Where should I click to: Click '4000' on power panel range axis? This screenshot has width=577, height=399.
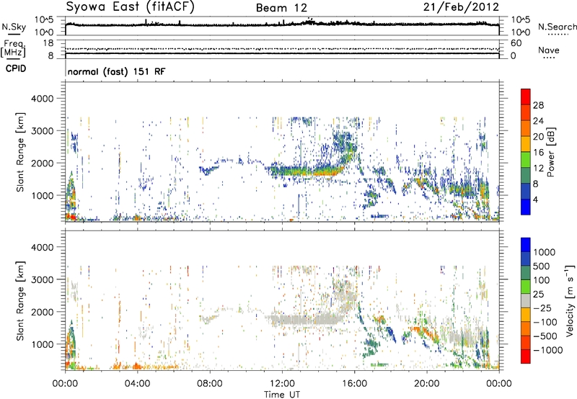point(43,99)
